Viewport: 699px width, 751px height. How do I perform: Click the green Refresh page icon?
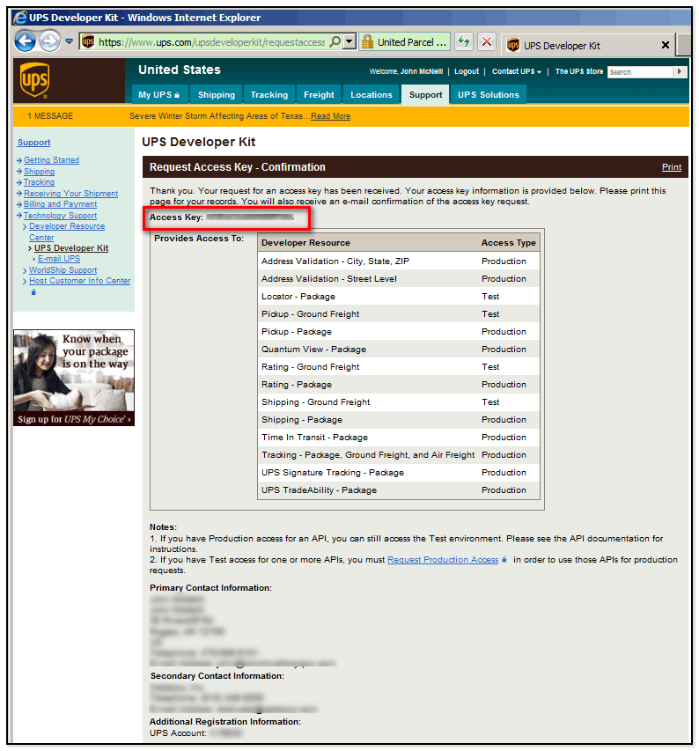464,42
